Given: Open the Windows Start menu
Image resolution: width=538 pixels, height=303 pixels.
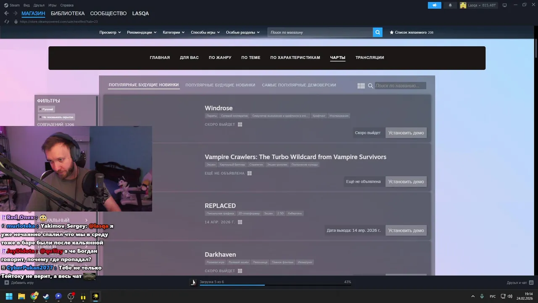Looking at the screenshot, I should (9, 296).
